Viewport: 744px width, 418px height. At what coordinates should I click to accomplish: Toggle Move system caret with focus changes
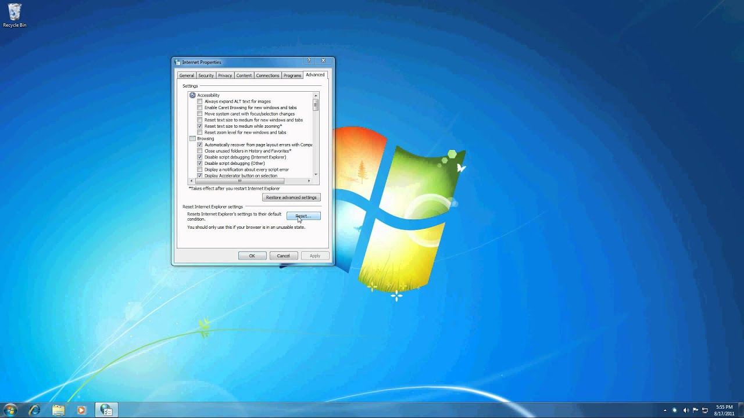click(200, 114)
